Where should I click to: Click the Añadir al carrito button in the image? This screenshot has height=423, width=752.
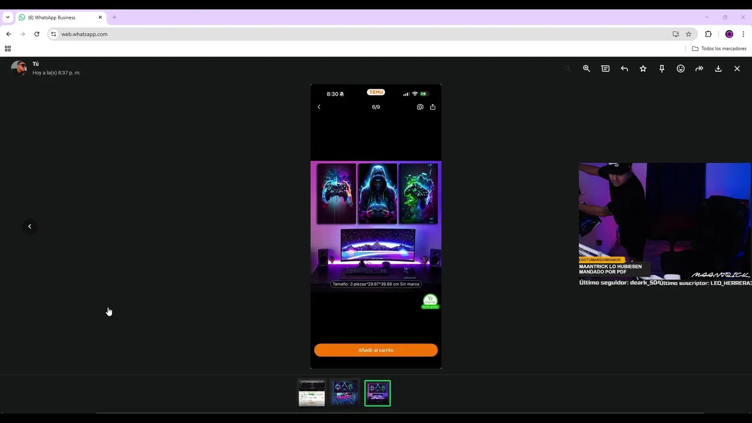(376, 350)
